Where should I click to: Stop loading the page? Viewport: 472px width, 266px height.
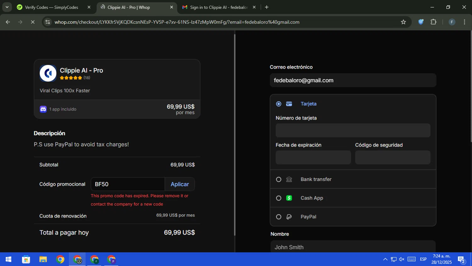pyautogui.click(x=33, y=22)
